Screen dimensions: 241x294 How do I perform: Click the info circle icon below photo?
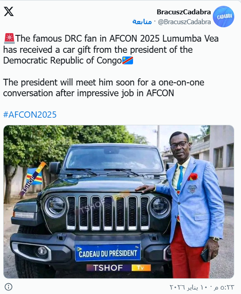coord(9,287)
